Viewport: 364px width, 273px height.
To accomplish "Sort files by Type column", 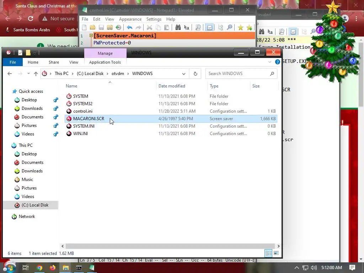I will [x=229, y=86].
